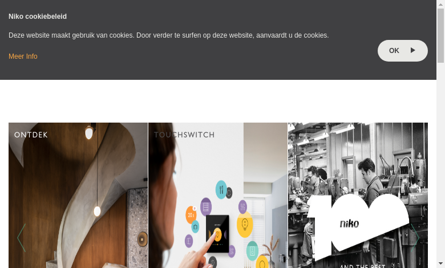Click the green speaker icon bubble
Viewport: 445px width, 268px height.
(252, 251)
